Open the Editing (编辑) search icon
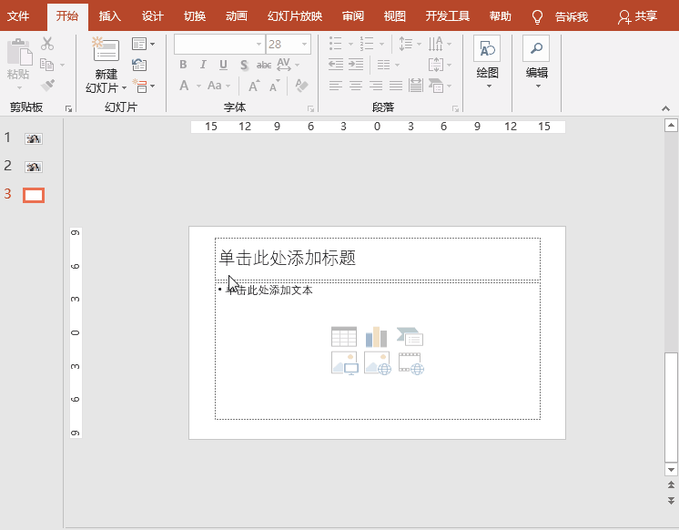Screen dimensions: 679x530 pyautogui.click(x=536, y=48)
